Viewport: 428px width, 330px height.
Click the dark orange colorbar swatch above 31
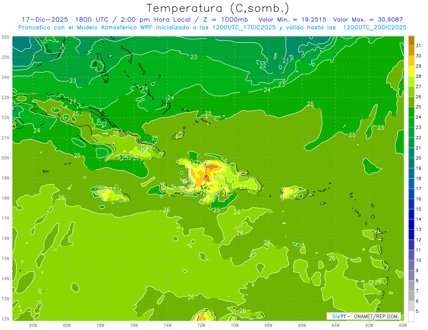point(411,40)
